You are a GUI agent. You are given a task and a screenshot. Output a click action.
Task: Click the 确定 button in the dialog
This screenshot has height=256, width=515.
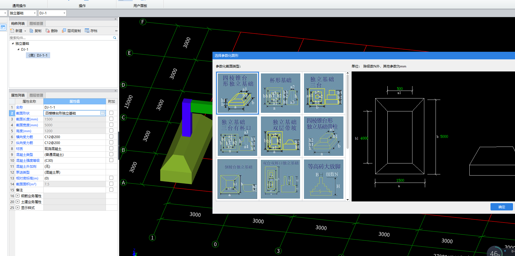point(501,207)
